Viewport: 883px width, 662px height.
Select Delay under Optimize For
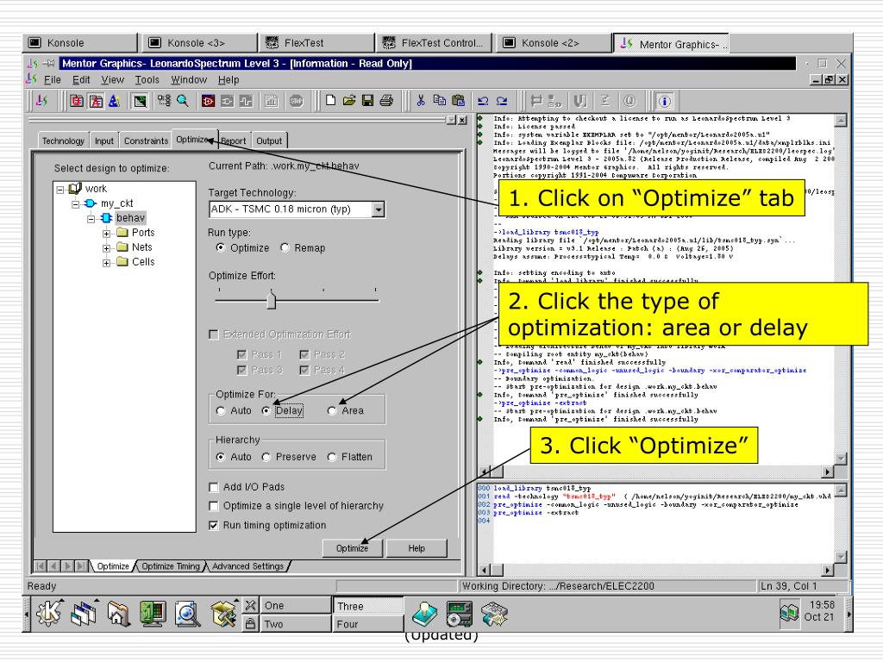pos(266,411)
